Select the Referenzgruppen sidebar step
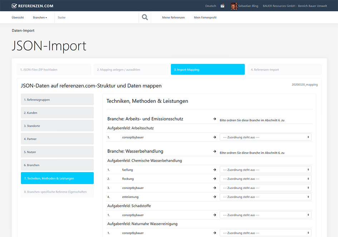 57,100
